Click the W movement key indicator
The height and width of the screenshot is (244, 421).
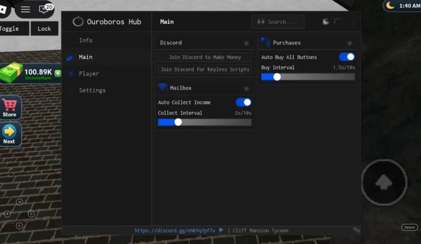[19, 202]
